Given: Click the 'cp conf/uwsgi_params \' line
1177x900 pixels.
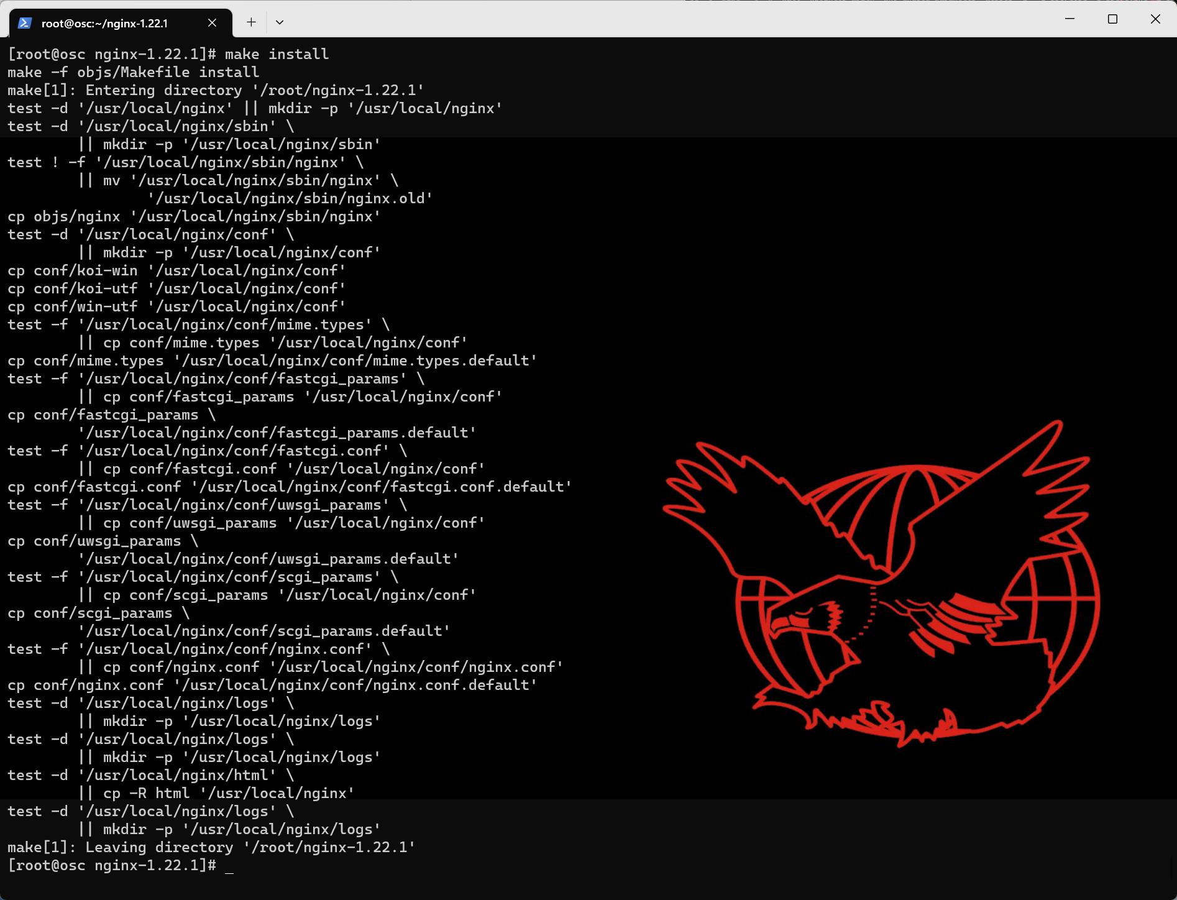Looking at the screenshot, I should 103,541.
